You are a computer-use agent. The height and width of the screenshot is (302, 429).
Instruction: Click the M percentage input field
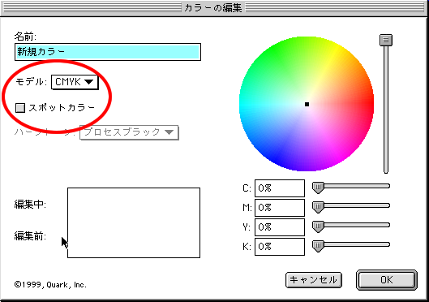280,208
